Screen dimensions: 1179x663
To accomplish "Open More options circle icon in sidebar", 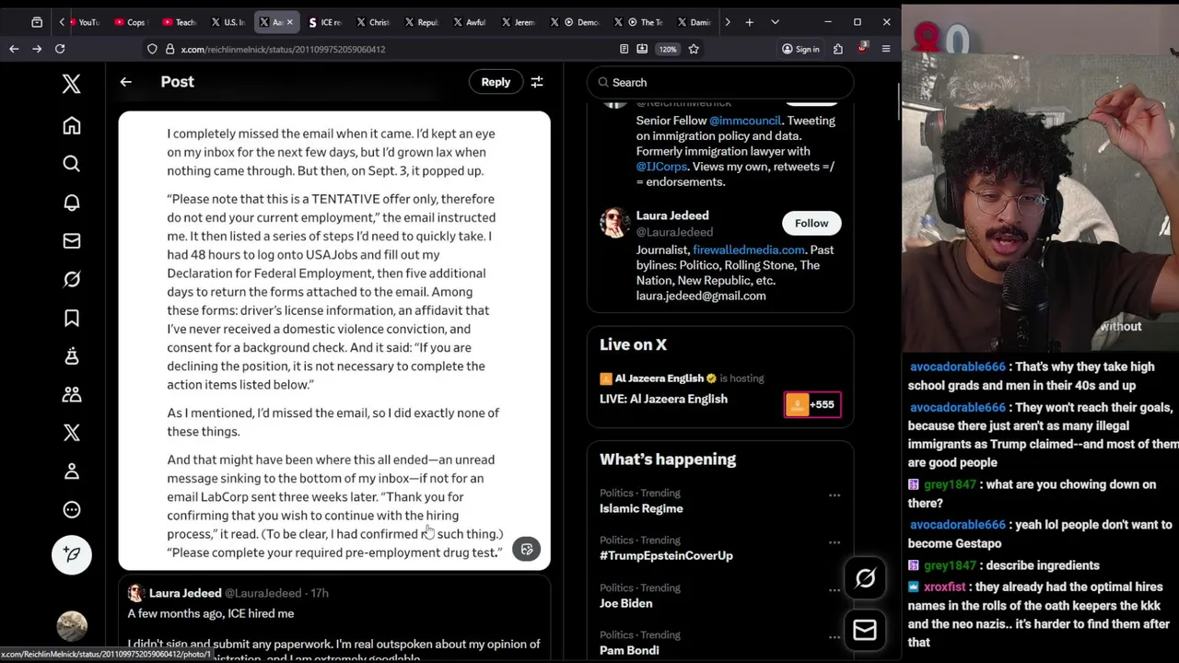I will coord(72,510).
